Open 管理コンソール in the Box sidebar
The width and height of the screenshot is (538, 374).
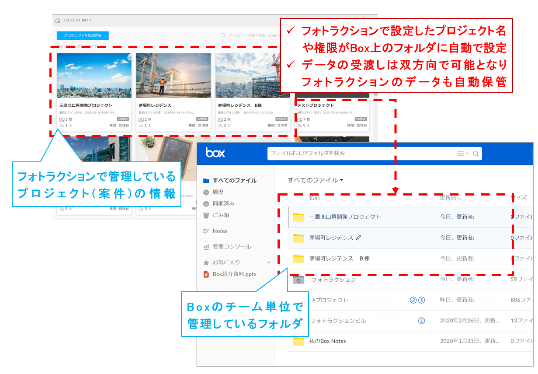pyautogui.click(x=232, y=247)
